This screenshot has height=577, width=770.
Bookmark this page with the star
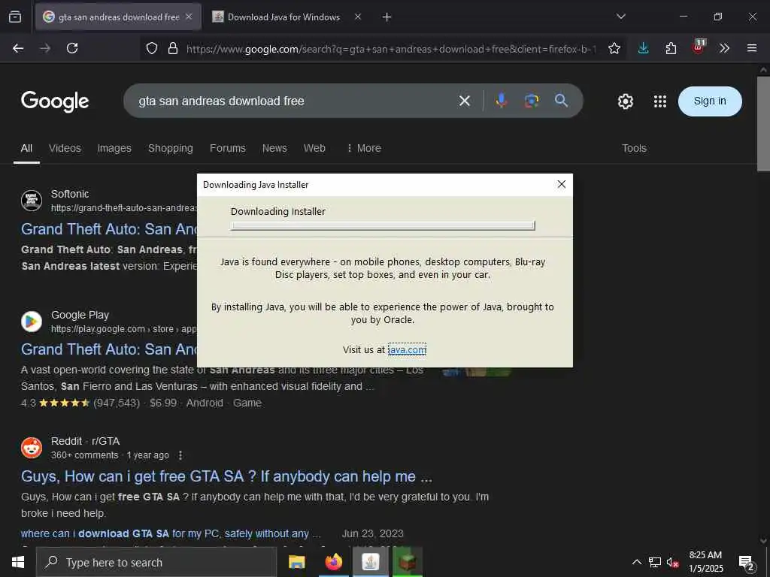[x=614, y=48]
